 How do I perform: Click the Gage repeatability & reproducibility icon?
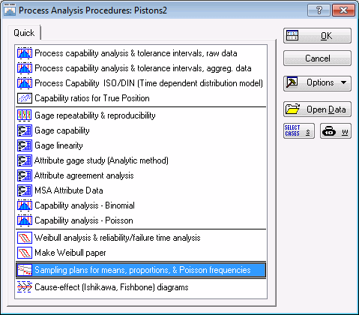[x=25, y=115]
